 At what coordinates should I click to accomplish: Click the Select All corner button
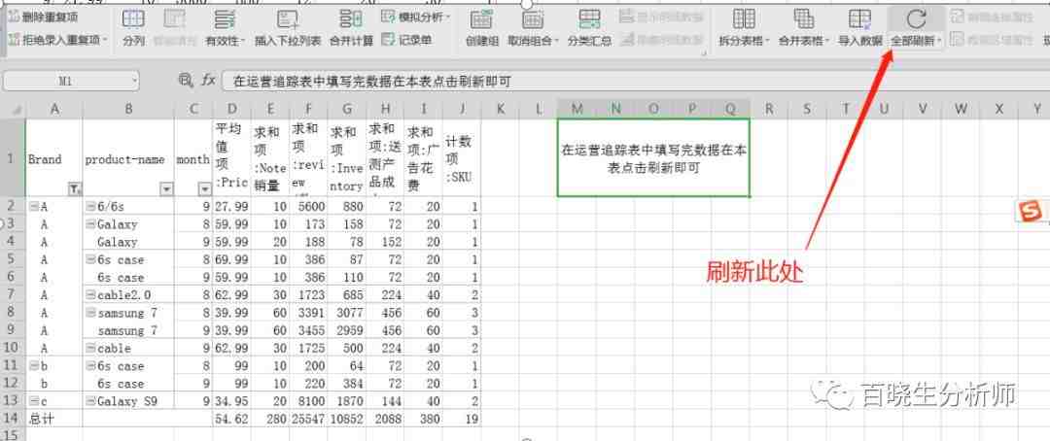(x=14, y=109)
